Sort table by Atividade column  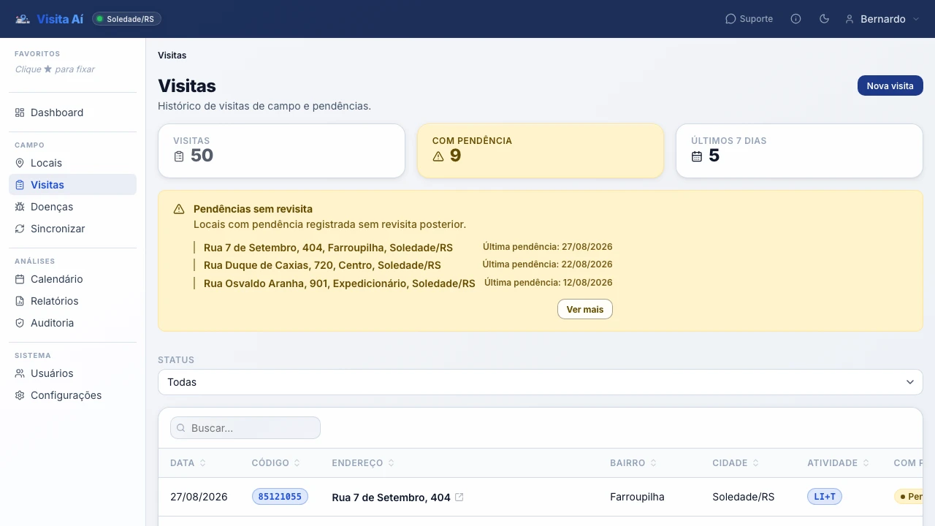point(838,463)
